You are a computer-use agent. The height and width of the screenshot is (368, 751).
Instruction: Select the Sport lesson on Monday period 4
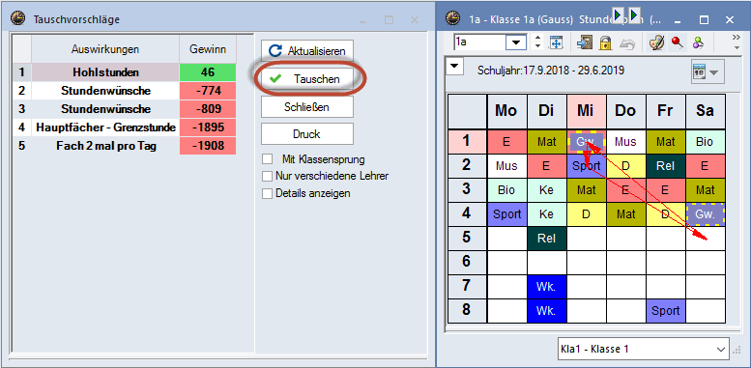(x=506, y=213)
